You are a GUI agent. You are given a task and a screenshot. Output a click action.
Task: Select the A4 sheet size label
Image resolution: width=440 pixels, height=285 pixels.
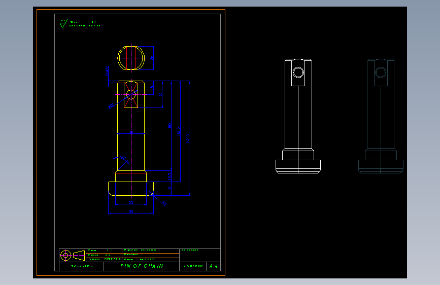pos(214,266)
